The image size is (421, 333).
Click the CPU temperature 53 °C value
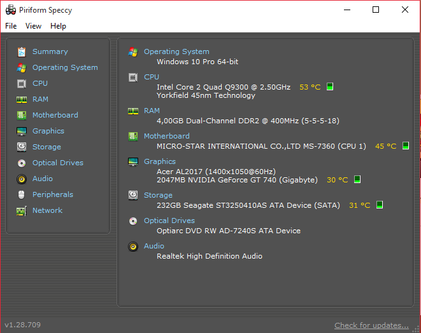click(310, 87)
